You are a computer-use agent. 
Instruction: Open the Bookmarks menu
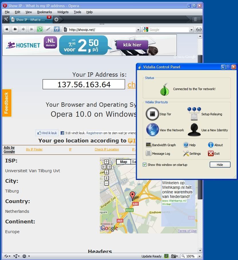tap(44, 12)
